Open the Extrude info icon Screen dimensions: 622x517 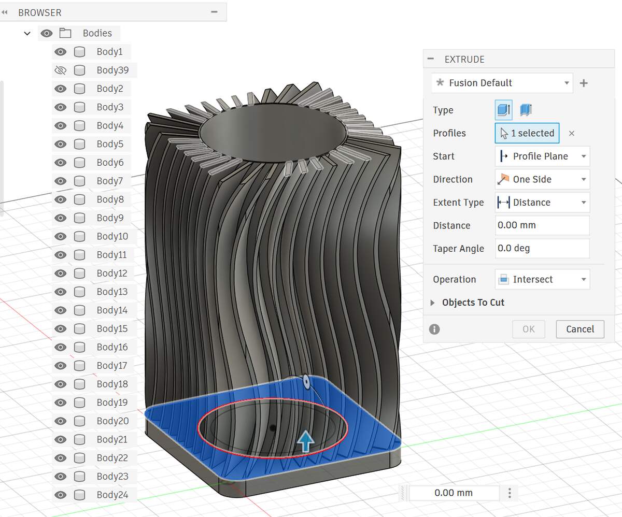[x=434, y=329]
